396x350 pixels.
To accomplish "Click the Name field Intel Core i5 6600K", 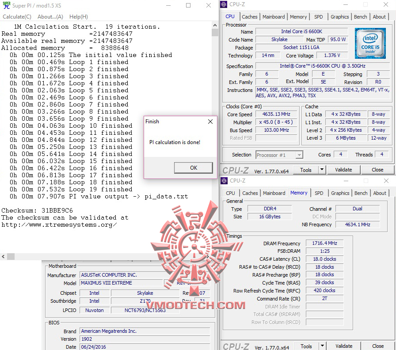I will pos(301,31).
